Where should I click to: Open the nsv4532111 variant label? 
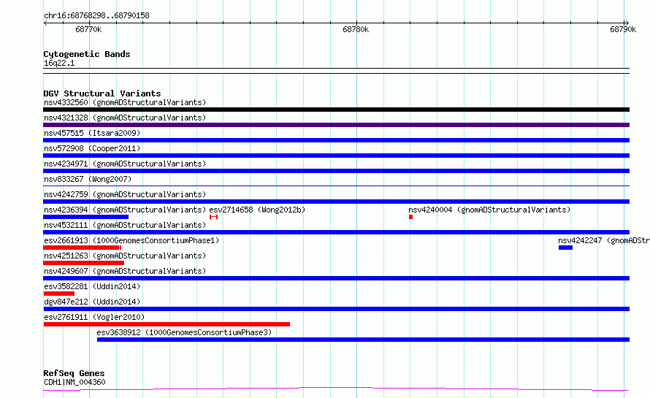pyautogui.click(x=125, y=225)
